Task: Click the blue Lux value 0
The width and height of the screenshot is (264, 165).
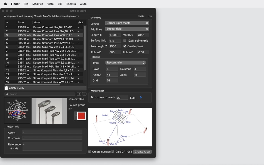Action: point(141,97)
